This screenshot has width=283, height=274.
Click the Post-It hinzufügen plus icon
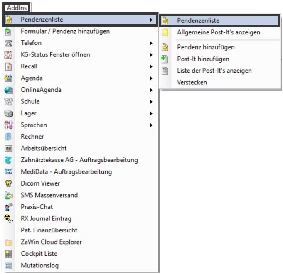(x=165, y=59)
